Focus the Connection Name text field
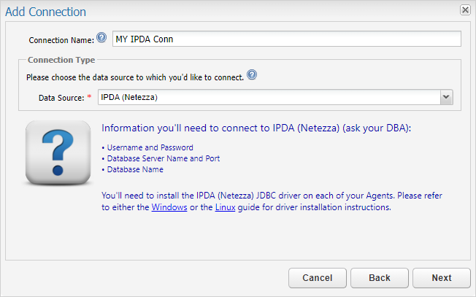This screenshot has width=476, height=297. click(286, 39)
